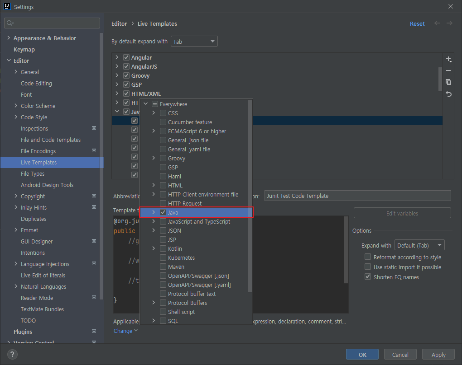Uncheck the Angular template group
The height and width of the screenshot is (365, 462).
[126, 57]
